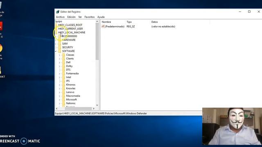Expand the Clients subkey
This screenshot has width=262, height=147.
[59, 59]
